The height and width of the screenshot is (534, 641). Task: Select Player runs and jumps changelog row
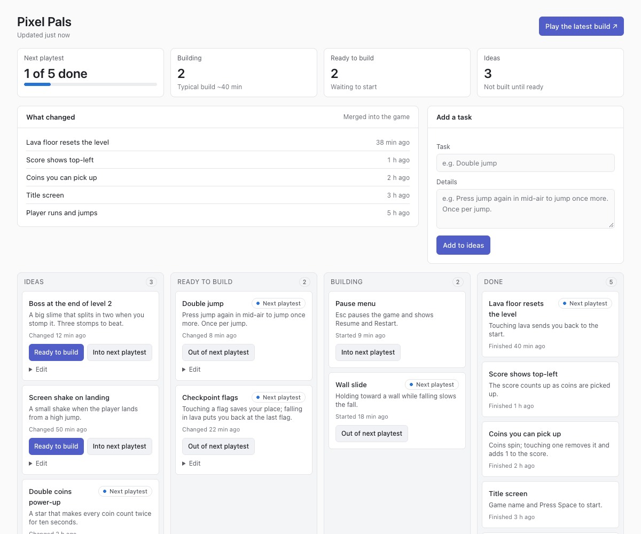tap(218, 213)
